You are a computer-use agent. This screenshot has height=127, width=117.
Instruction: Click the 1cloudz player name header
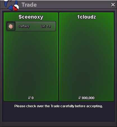[x=87, y=17]
